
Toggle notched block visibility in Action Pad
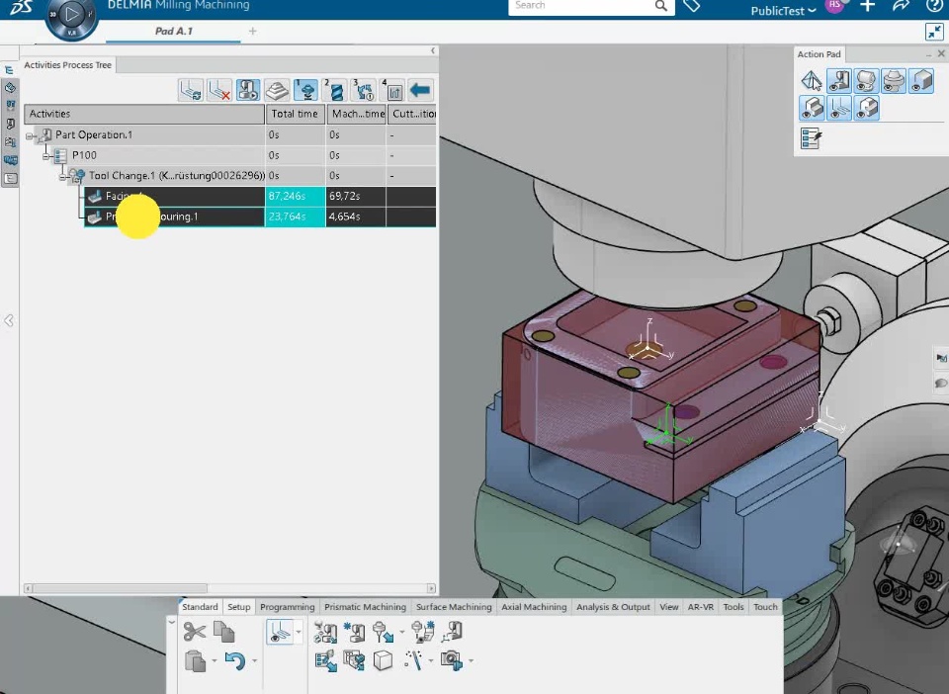click(866, 109)
